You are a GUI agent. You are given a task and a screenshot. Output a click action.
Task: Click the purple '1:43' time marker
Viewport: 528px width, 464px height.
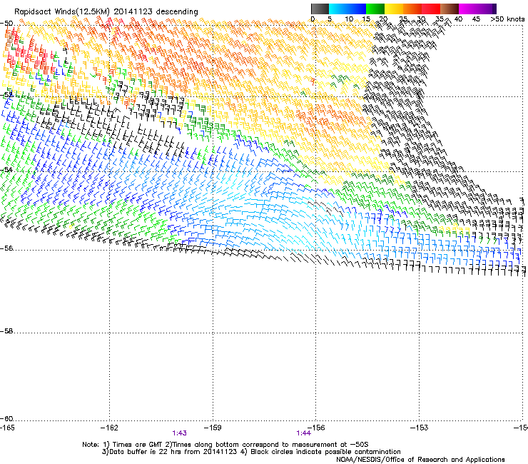[180, 433]
